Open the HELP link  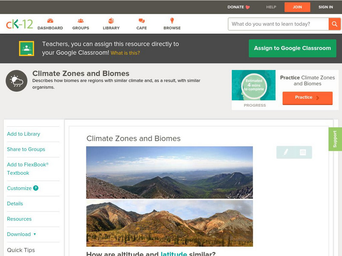coord(271,7)
